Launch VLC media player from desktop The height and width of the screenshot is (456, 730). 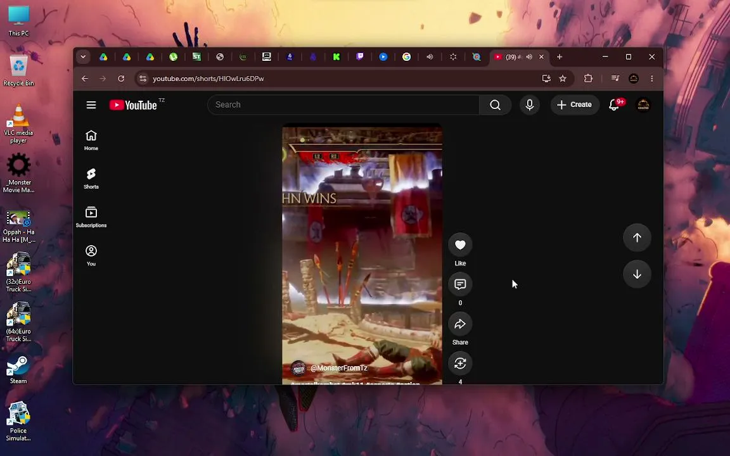(18, 123)
